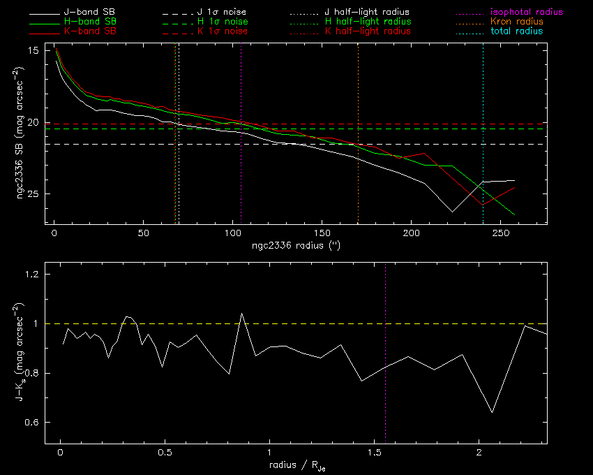Click the cyan total radius legend label
The height and width of the screenshot is (475, 593).
pyautogui.click(x=517, y=31)
